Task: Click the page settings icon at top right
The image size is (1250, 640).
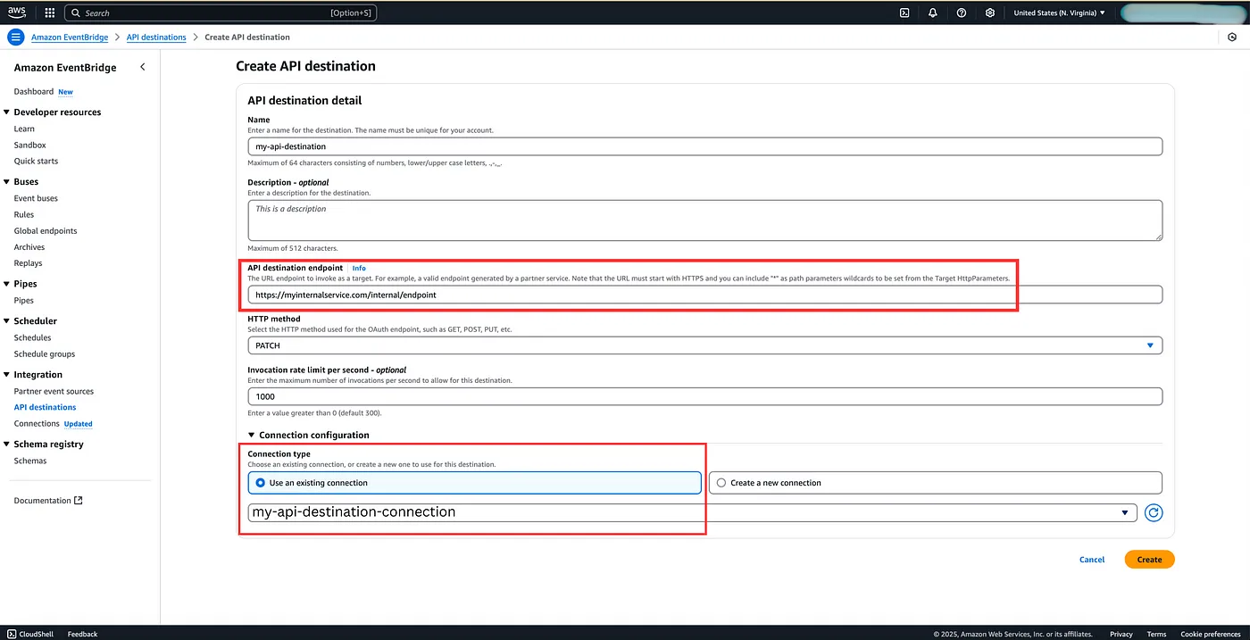Action: click(x=1232, y=37)
